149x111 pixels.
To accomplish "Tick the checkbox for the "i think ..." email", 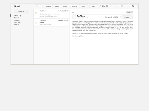I will [x=36, y=22].
